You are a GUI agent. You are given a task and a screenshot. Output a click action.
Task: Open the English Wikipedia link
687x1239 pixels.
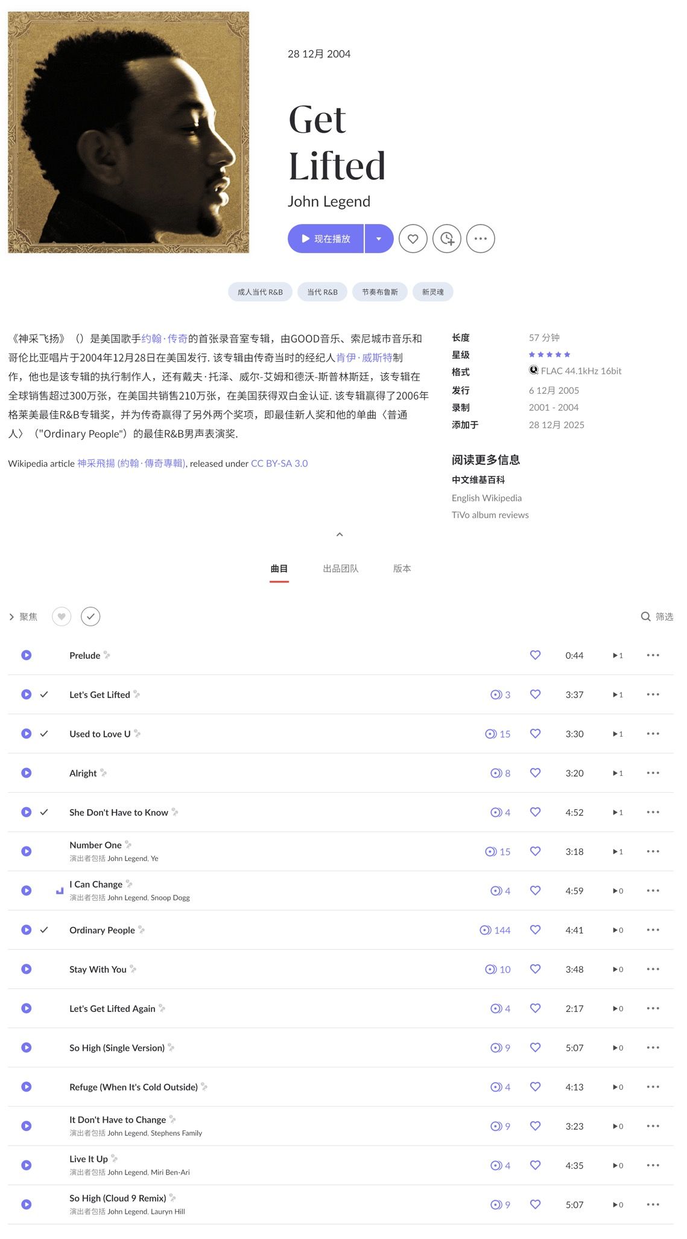coord(486,498)
